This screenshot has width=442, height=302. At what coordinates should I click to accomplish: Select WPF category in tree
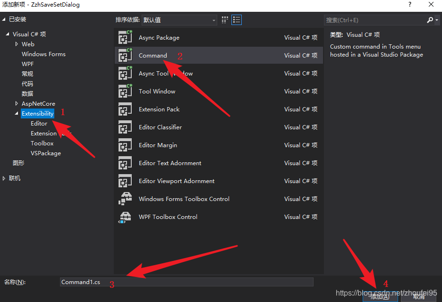pyautogui.click(x=27, y=64)
